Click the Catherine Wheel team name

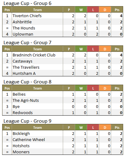[x=29, y=140]
